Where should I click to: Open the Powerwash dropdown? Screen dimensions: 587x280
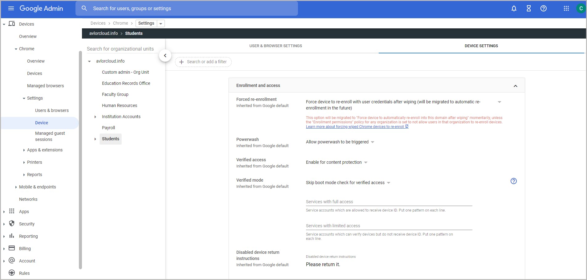click(373, 142)
